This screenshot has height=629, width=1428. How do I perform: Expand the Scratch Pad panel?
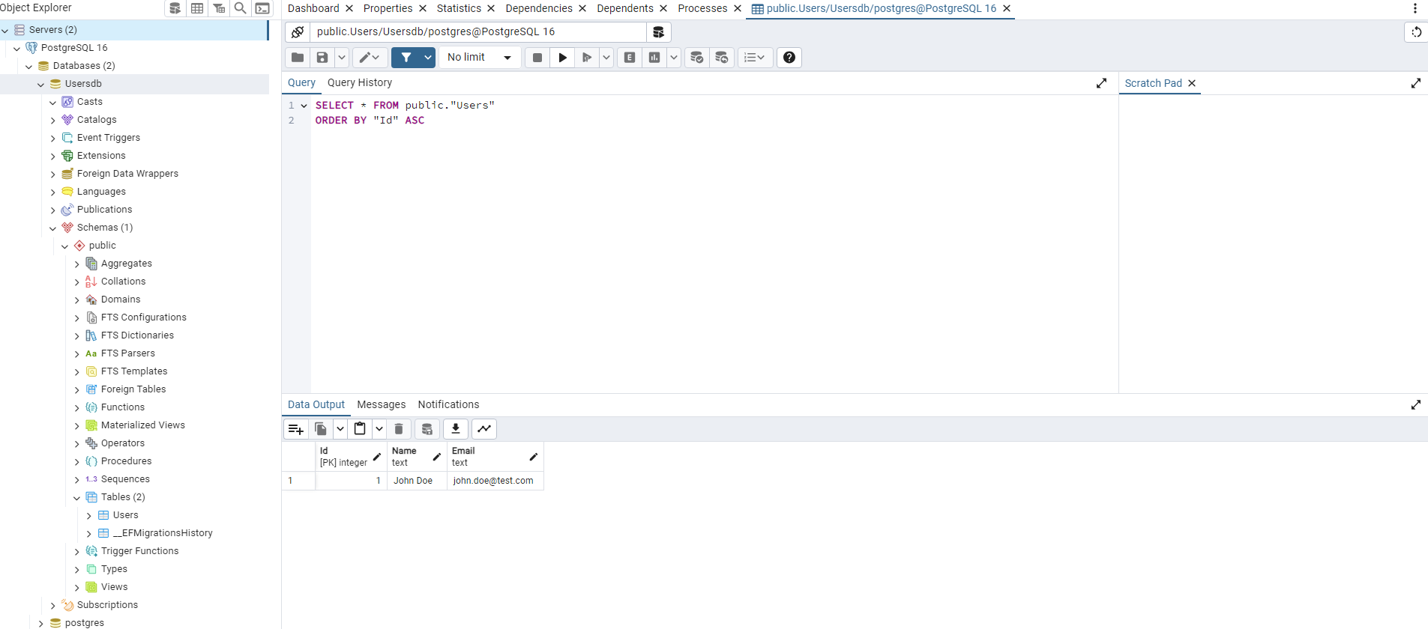(x=1416, y=83)
